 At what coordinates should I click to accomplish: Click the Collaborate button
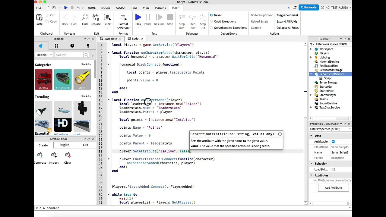coord(308,8)
